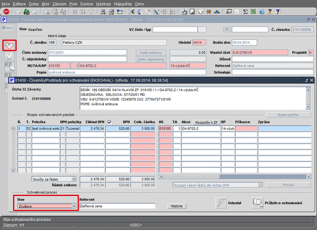
Task: Click the Referent field with Daňková Jana
Action: tap(117, 206)
